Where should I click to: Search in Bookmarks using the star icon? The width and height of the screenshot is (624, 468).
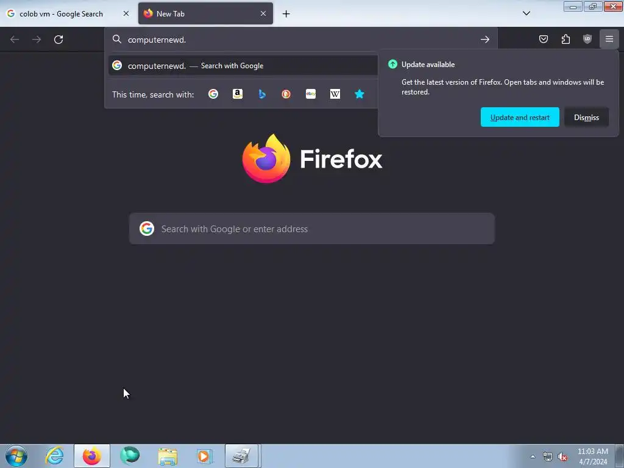click(x=360, y=94)
